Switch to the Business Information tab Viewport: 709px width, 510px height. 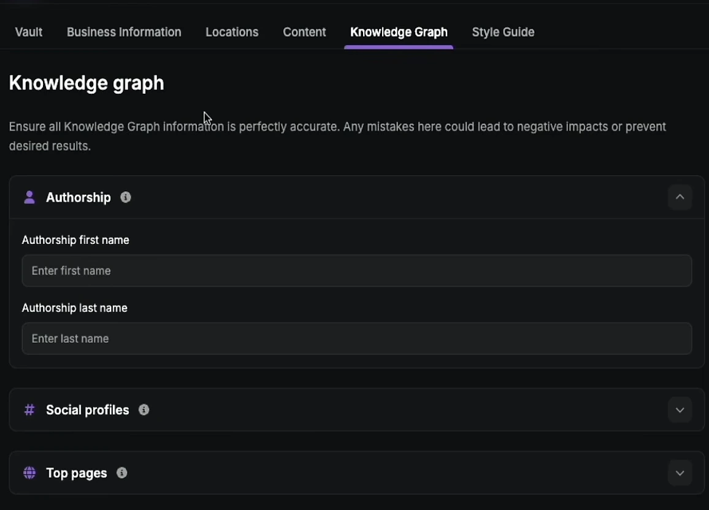coord(124,32)
